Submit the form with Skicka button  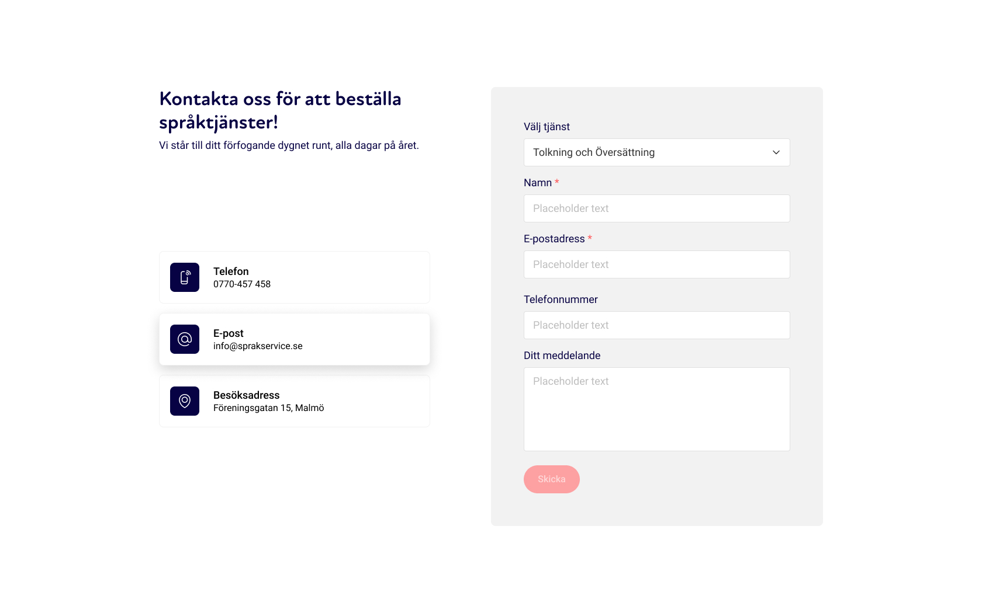[x=552, y=479]
